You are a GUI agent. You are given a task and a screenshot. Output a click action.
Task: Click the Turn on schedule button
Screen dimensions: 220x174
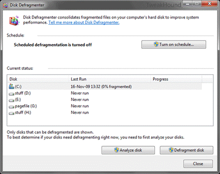pyautogui.click(x=174, y=44)
